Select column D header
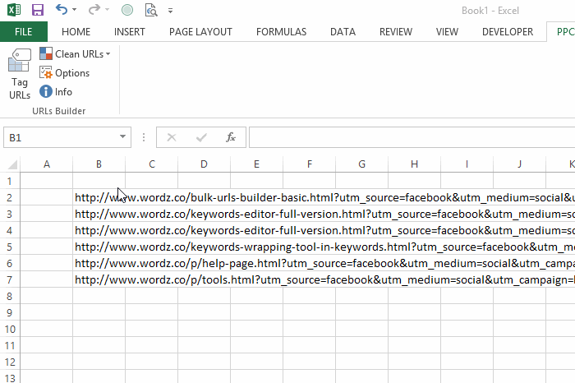 tap(205, 164)
